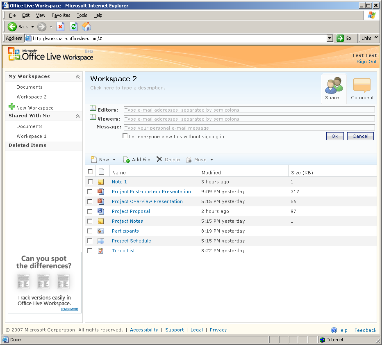382x345 pixels.
Task: Select Workspace 1 under Shared With Me
Action: coord(32,136)
